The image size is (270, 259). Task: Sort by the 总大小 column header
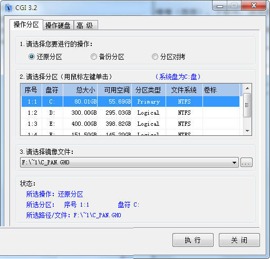(x=80, y=90)
